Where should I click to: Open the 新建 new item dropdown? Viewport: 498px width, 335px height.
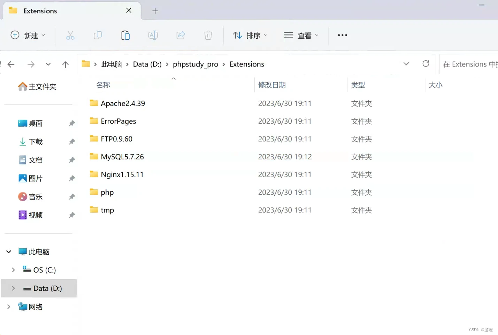click(28, 35)
